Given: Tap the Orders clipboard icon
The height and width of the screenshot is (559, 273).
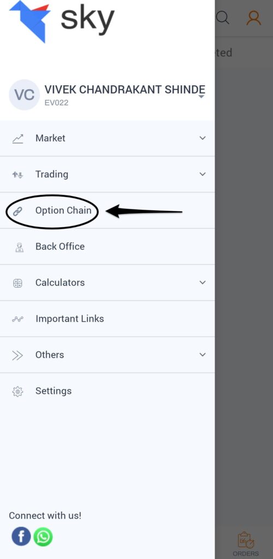Looking at the screenshot, I should click(246, 540).
